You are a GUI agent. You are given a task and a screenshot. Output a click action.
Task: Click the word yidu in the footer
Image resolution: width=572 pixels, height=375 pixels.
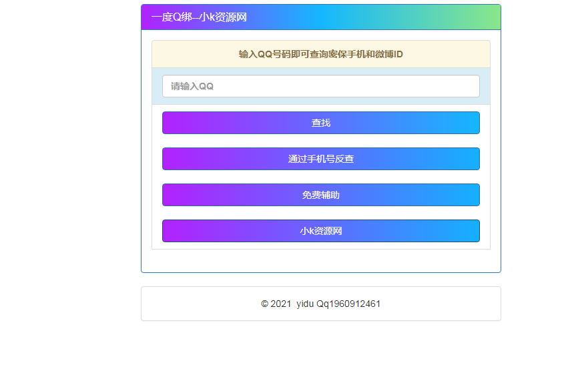point(305,304)
